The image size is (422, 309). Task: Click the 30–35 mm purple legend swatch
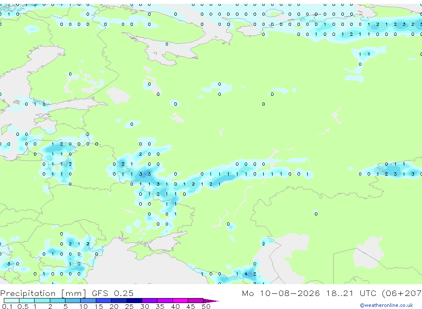point(150,301)
